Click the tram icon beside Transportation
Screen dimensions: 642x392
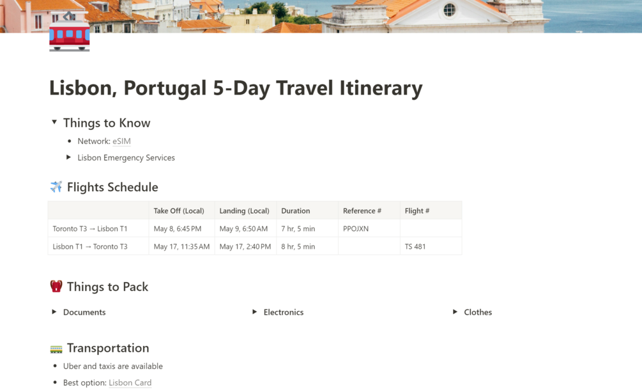[56, 349]
